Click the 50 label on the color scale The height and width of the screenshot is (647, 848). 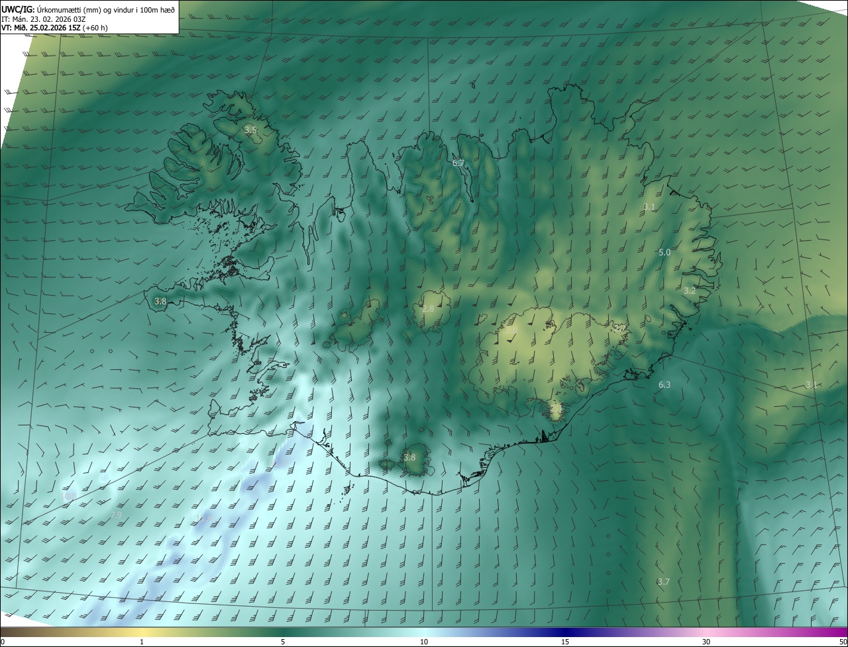pos(843,642)
